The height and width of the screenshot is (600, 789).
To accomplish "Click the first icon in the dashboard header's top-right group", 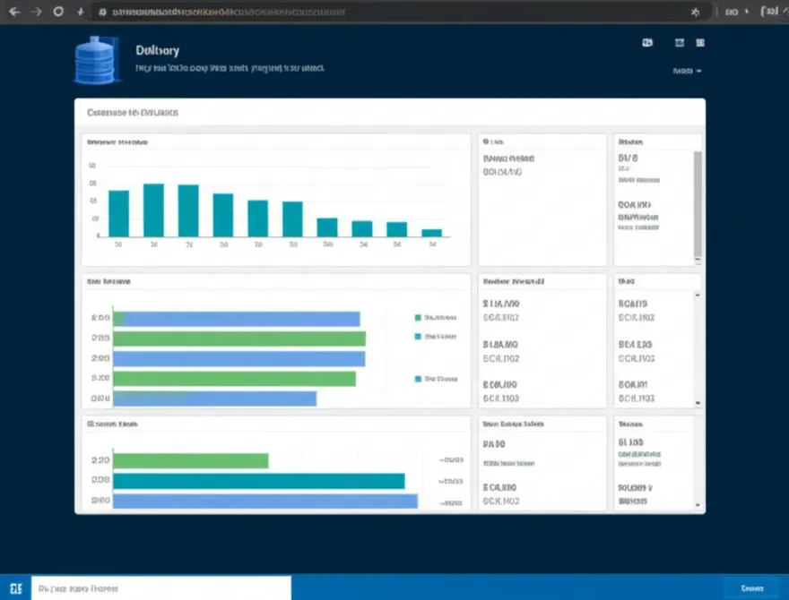I will pos(647,43).
